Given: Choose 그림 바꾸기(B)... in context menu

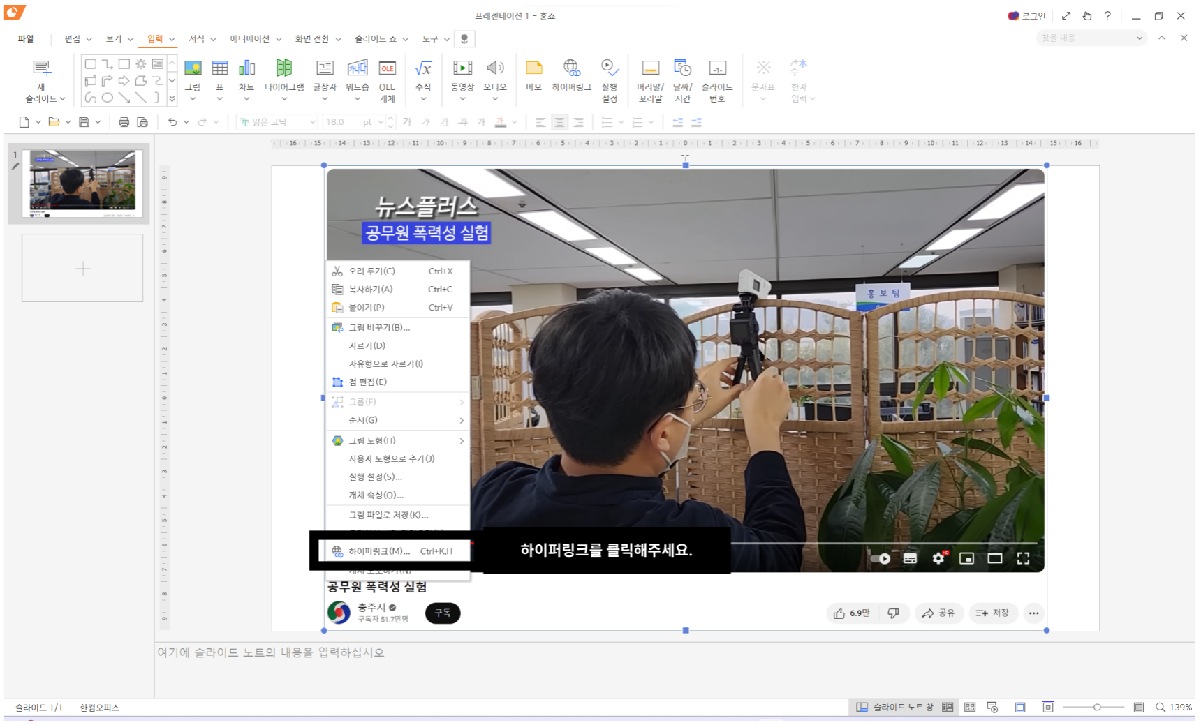Looking at the screenshot, I should pos(397,327).
